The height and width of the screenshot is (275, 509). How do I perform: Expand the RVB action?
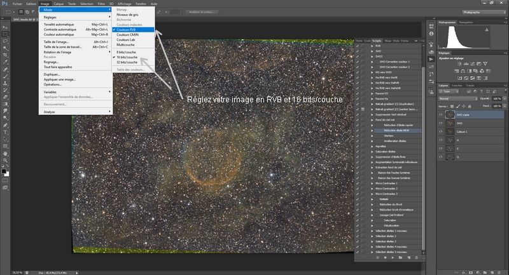372,46
